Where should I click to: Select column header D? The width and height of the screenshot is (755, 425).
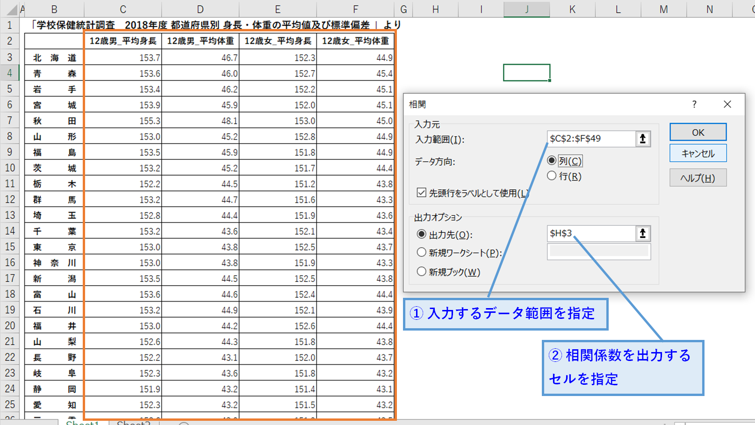[x=200, y=9]
